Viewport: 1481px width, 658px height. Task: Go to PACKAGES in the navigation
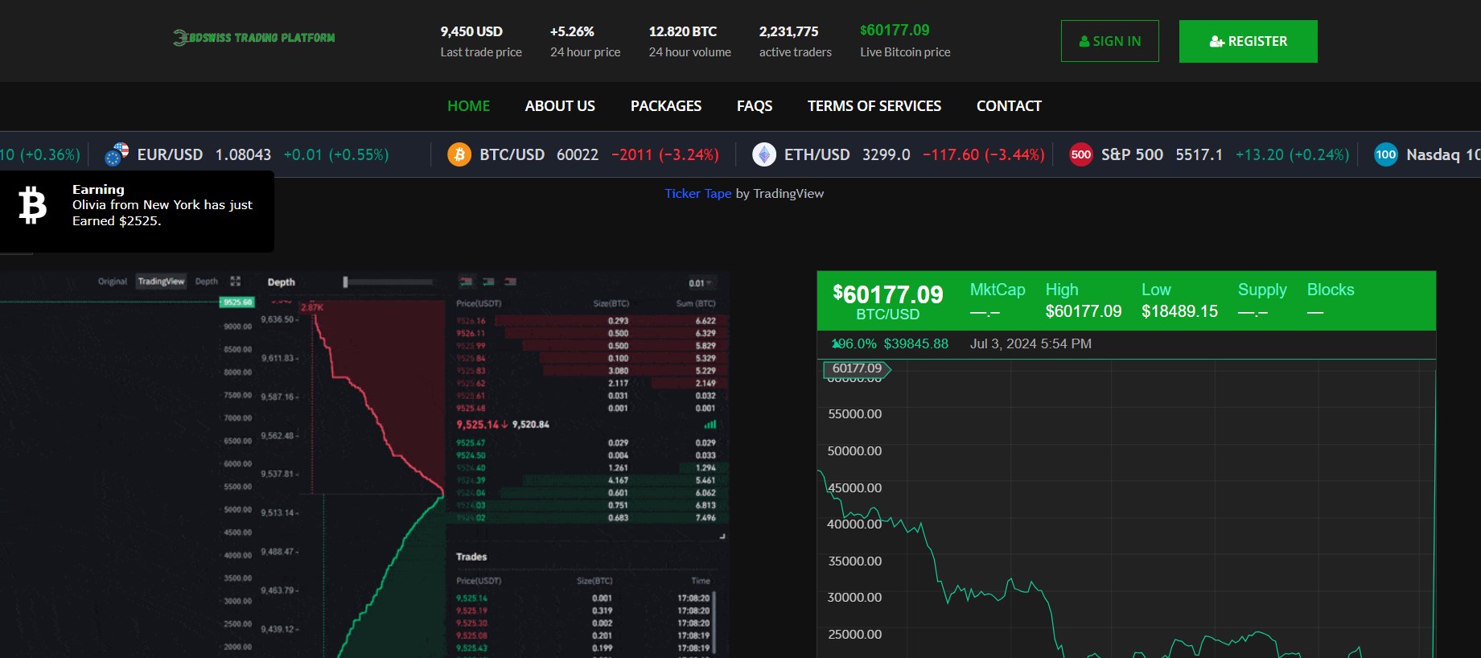click(x=666, y=106)
